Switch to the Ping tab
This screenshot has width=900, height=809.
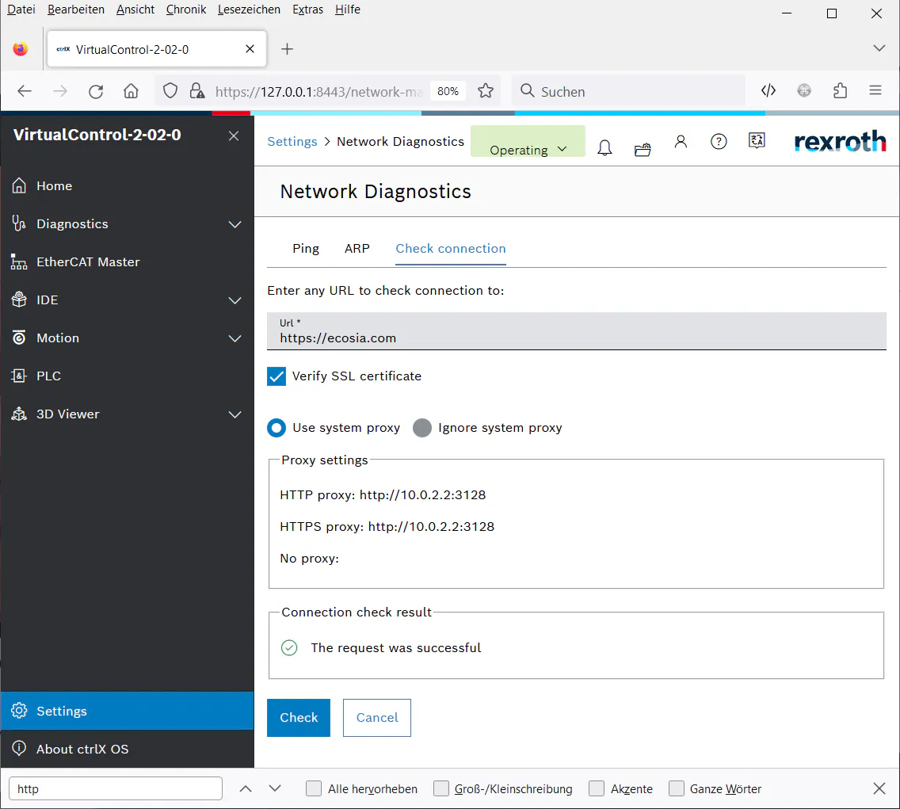click(x=306, y=249)
